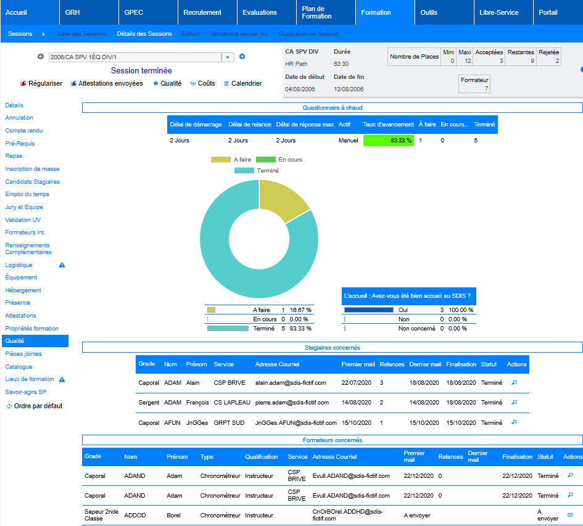The width and height of the screenshot is (583, 526).
Task: View questionnaire details for Alain ADAM
Action: point(515,382)
